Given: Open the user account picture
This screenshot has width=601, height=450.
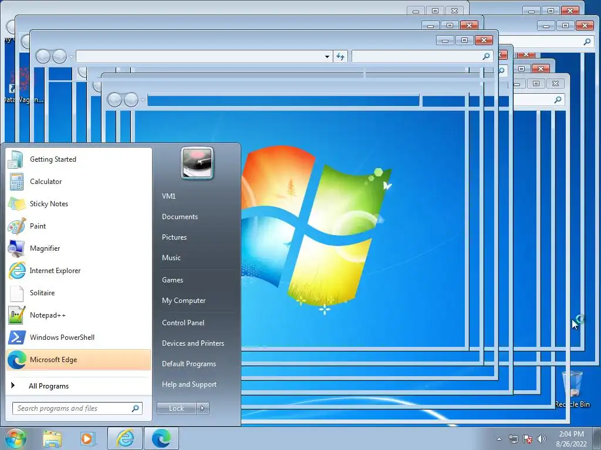Looking at the screenshot, I should pos(197,163).
